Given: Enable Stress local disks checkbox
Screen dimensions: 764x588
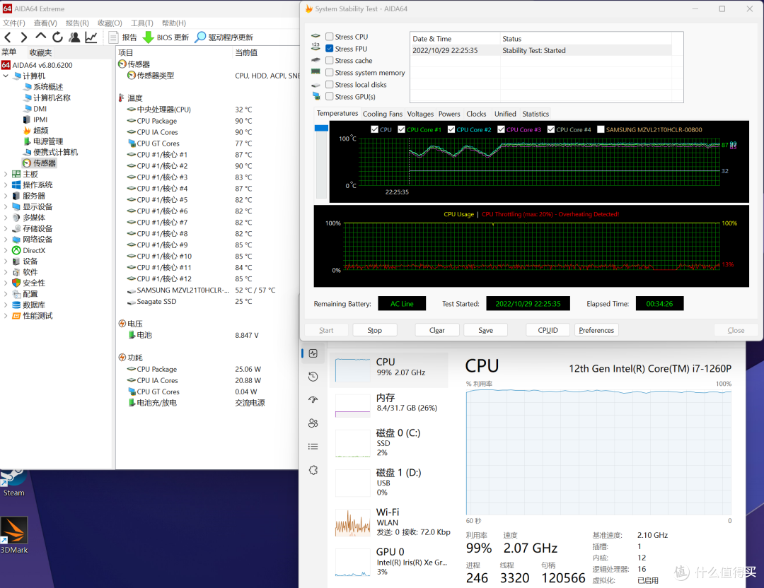Looking at the screenshot, I should 330,85.
